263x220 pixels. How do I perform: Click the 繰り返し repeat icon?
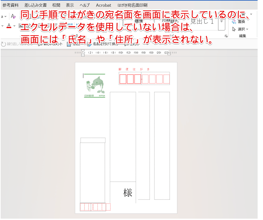[3, 44]
